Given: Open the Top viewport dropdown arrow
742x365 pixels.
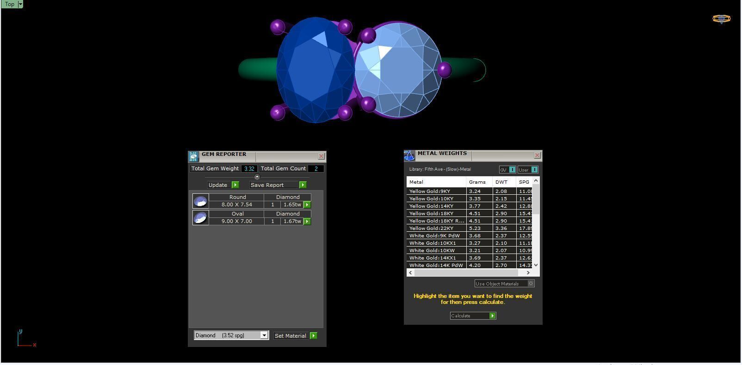Looking at the screenshot, I should (x=20, y=4).
